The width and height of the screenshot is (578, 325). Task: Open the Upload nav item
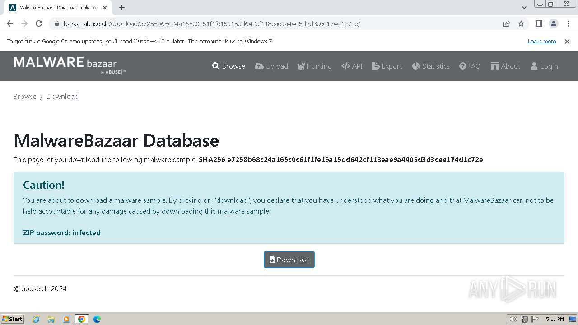pyautogui.click(x=271, y=66)
